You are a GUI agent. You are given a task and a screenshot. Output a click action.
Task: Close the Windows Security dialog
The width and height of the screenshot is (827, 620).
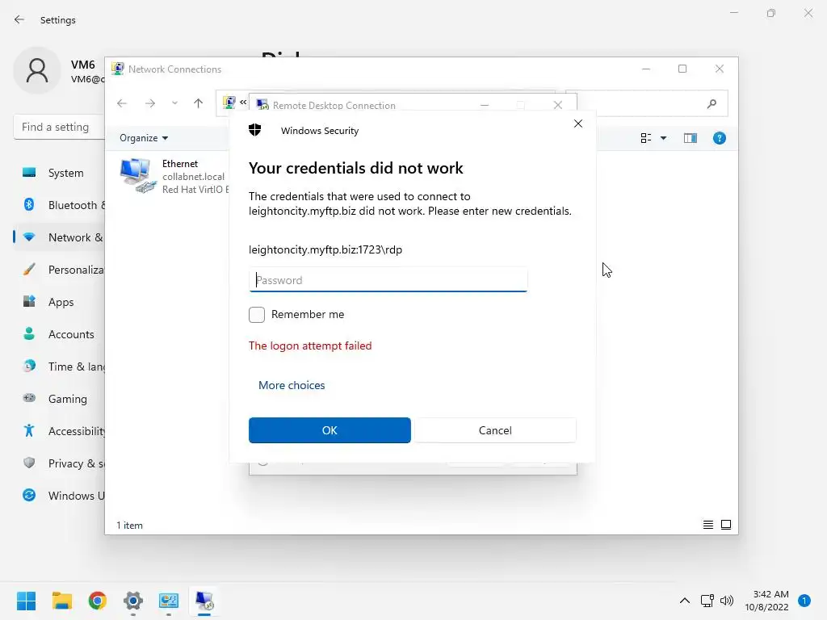tap(578, 124)
